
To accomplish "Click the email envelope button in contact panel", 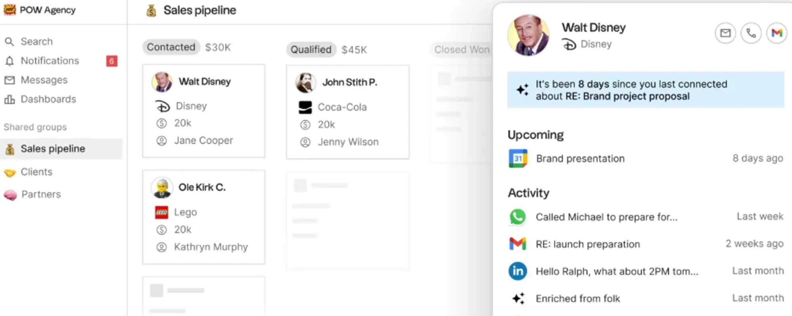I will [725, 33].
